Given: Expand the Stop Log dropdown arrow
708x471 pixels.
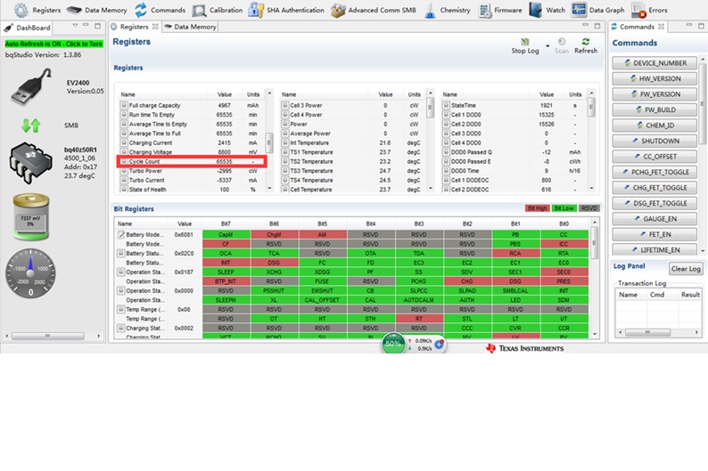Looking at the screenshot, I should click(547, 46).
